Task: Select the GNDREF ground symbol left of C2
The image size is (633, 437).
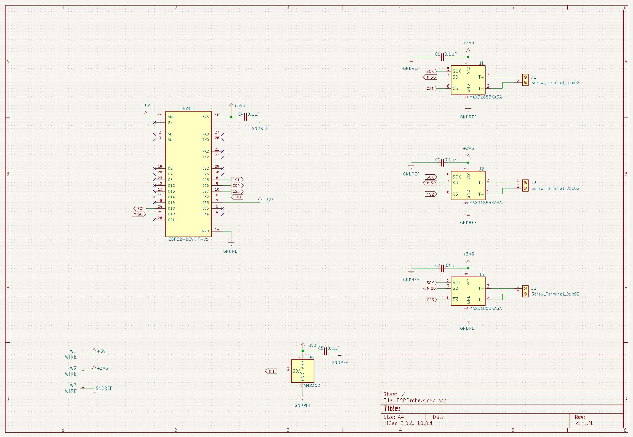Action: pos(411,166)
